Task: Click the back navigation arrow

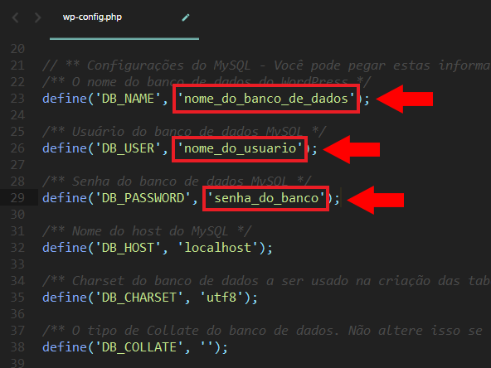Action: point(16,17)
